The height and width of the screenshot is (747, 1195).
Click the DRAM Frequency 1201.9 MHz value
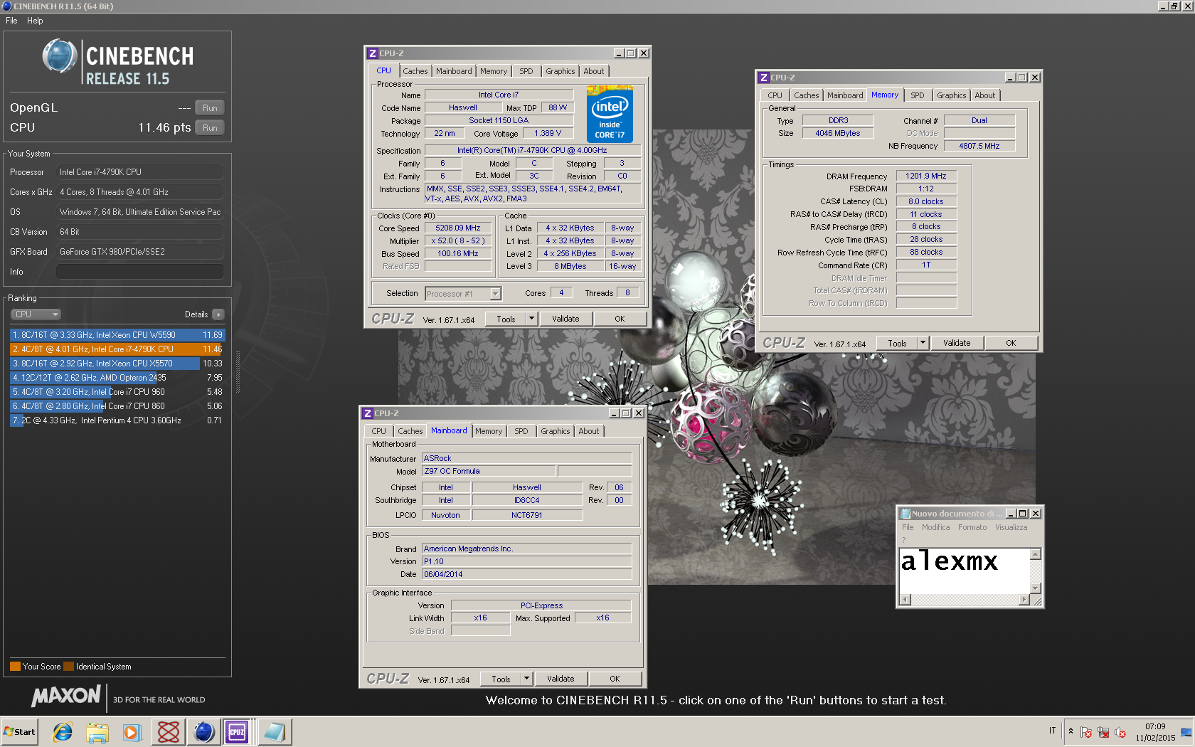926,176
